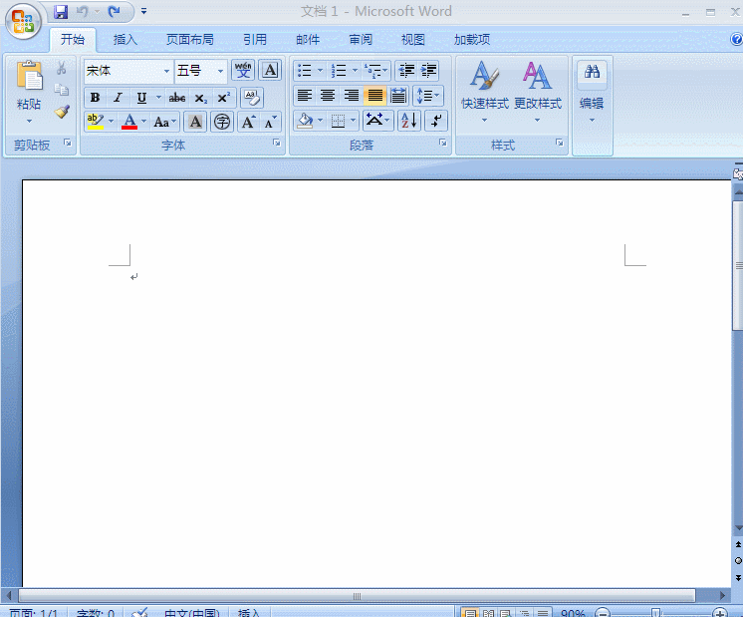Click the horizontal scrollbar thumb
The width and height of the screenshot is (743, 617).
pos(357,596)
